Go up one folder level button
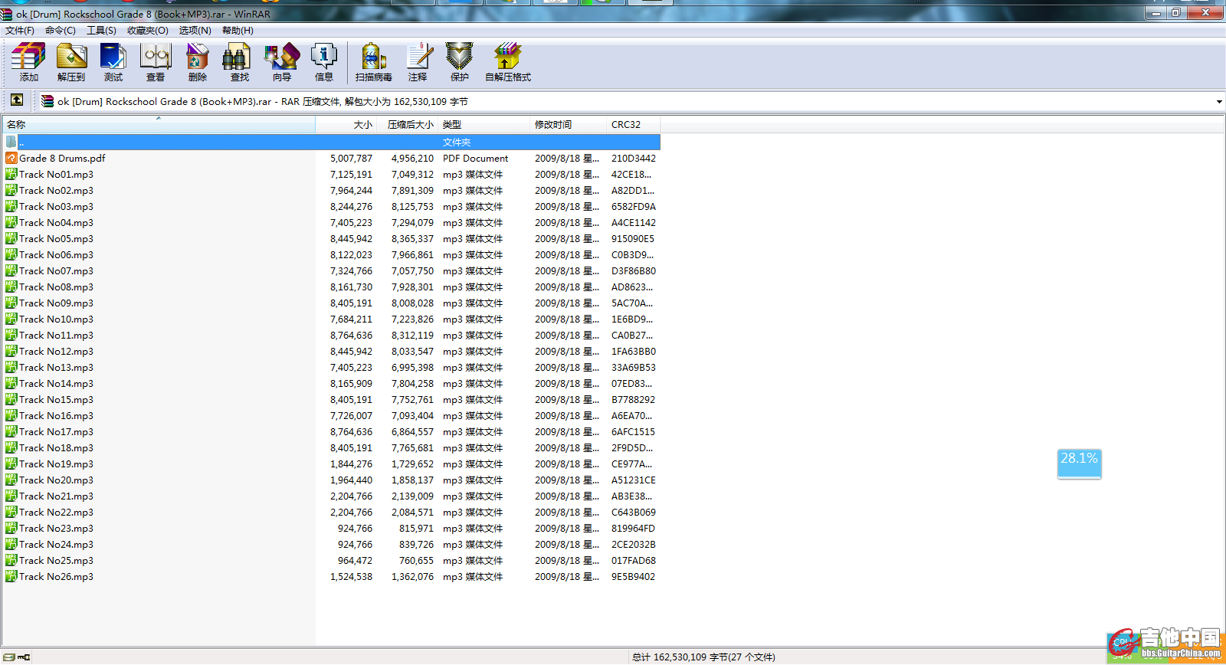Image resolution: width=1226 pixels, height=665 pixels. 17,100
